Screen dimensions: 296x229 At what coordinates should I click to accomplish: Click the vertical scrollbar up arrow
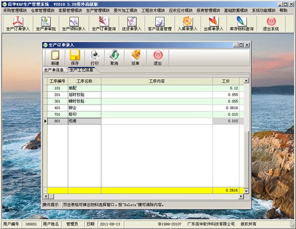tap(246, 81)
